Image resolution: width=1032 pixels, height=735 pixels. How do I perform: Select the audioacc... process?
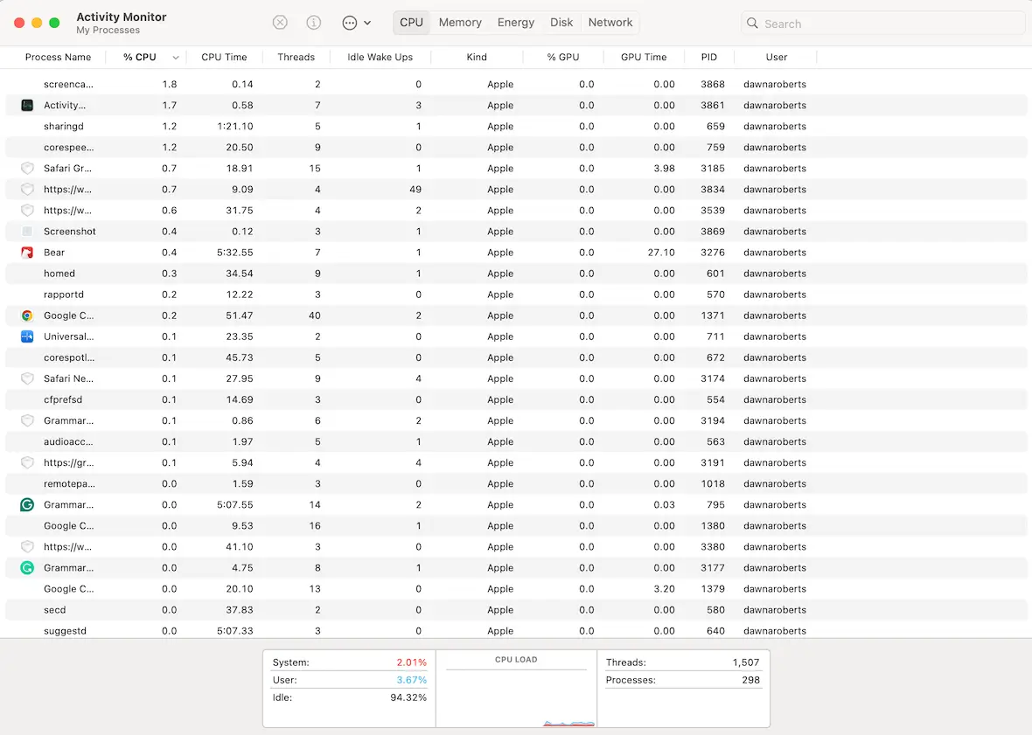coord(516,442)
